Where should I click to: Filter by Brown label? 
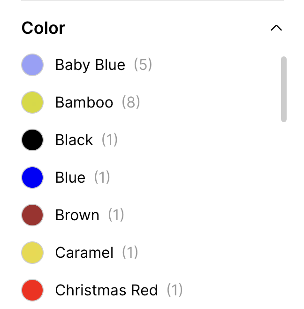[77, 215]
